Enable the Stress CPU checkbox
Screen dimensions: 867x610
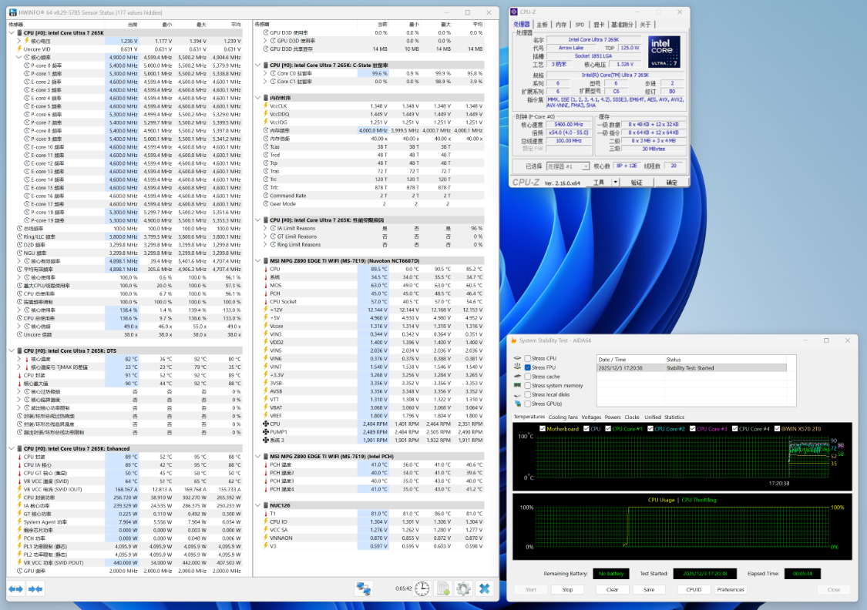coord(528,358)
